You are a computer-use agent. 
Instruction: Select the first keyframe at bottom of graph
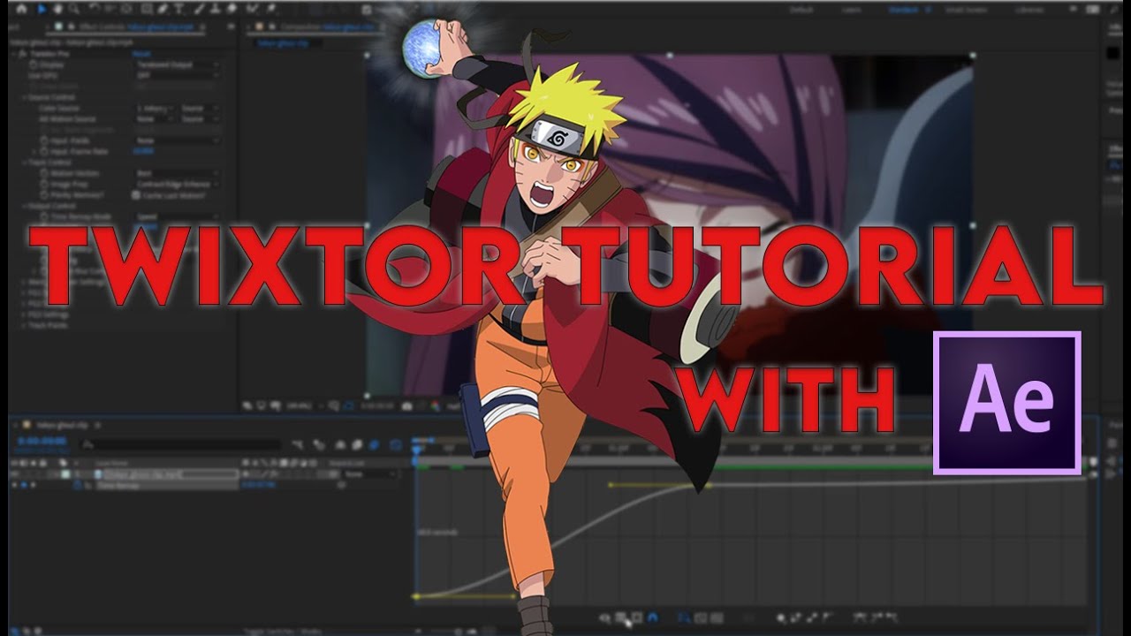(x=415, y=596)
